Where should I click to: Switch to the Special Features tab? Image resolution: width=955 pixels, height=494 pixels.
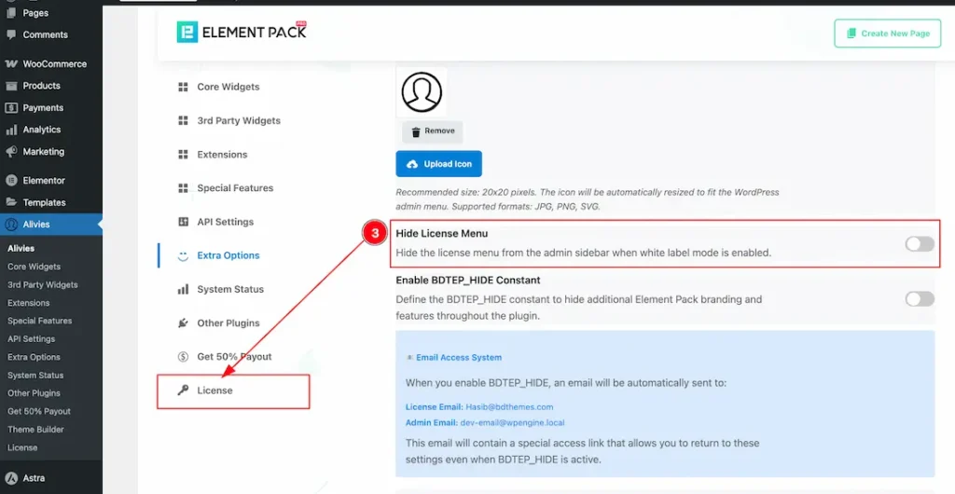point(234,188)
